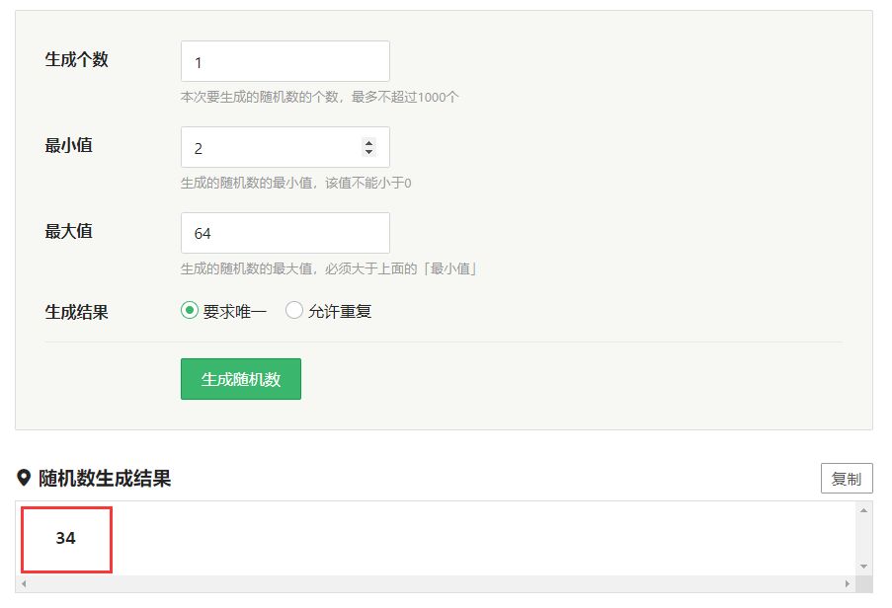Click the 生成个数 input field
Viewport: 892px width, 608px height.
click(x=285, y=61)
